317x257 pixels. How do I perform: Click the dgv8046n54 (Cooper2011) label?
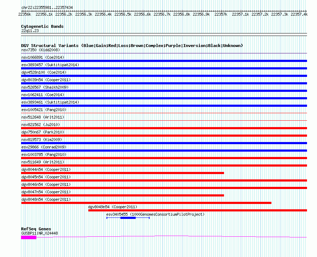coord(46,184)
